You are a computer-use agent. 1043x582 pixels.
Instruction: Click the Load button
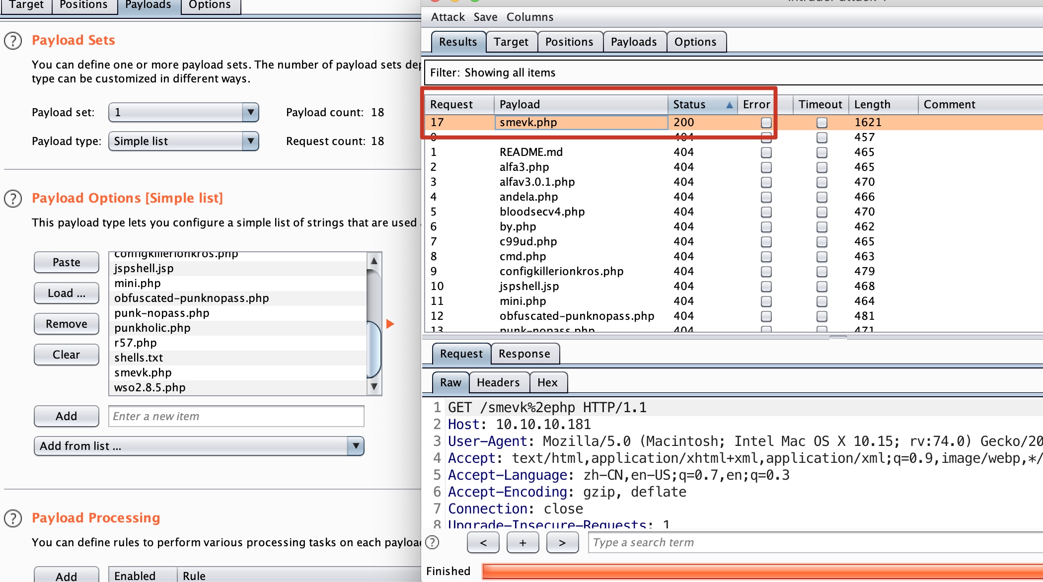coord(66,293)
